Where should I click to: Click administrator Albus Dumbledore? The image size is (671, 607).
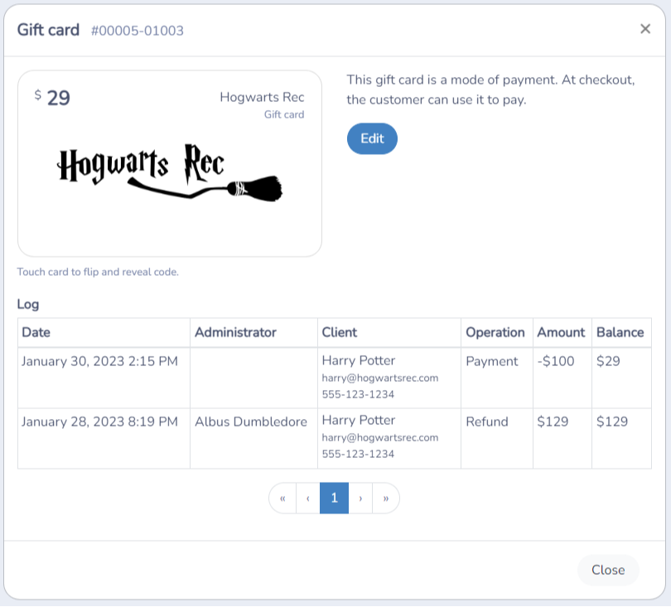tap(251, 422)
